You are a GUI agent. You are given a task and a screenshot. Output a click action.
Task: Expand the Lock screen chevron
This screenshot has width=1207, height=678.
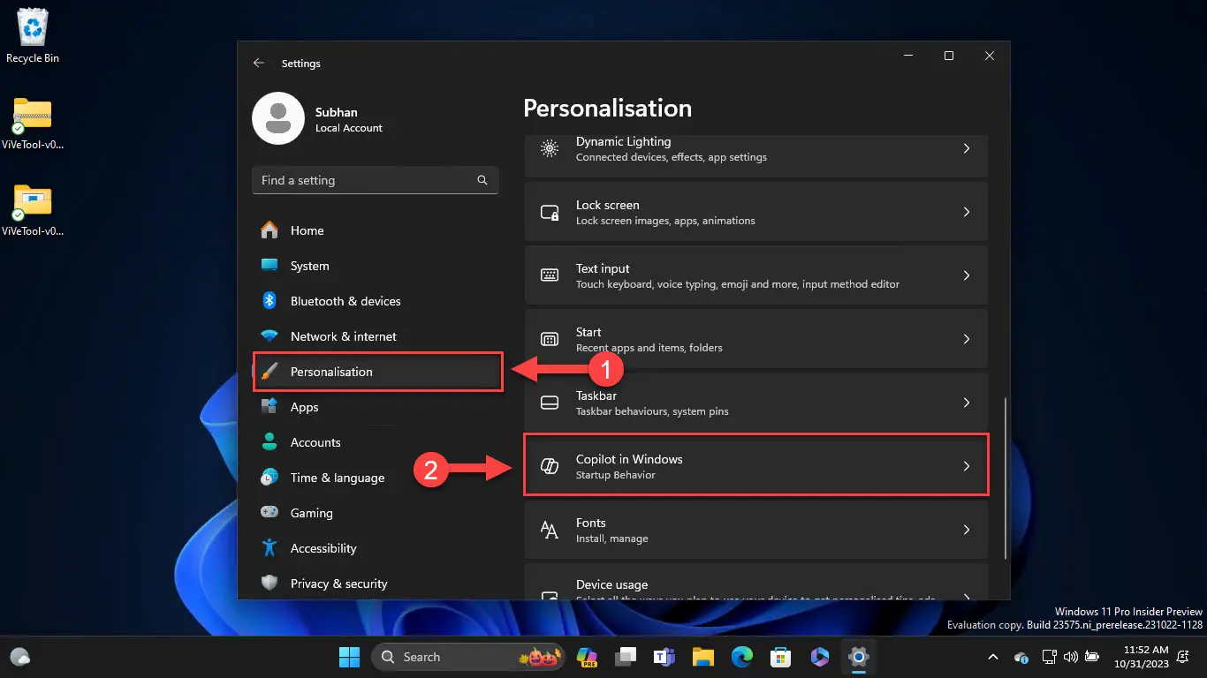point(967,212)
